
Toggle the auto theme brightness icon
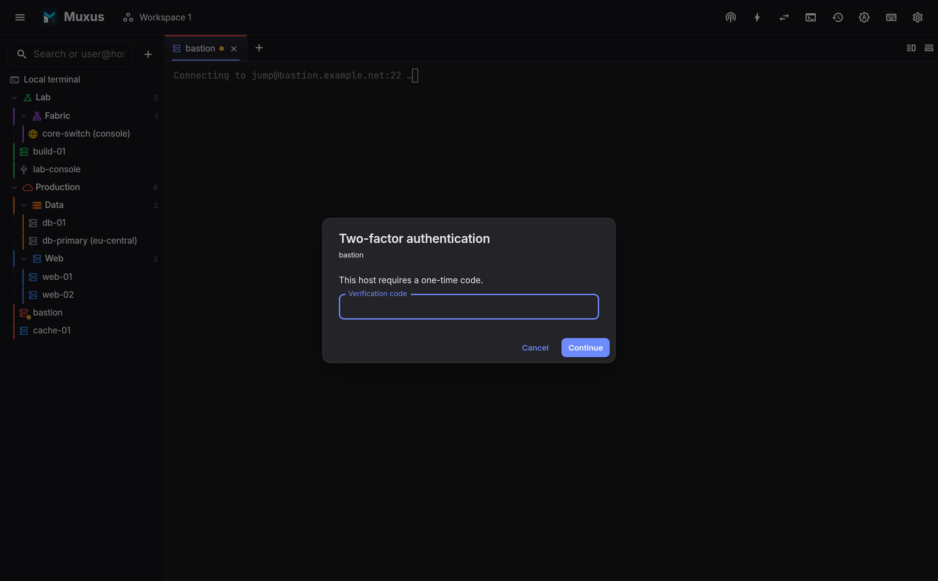click(864, 17)
